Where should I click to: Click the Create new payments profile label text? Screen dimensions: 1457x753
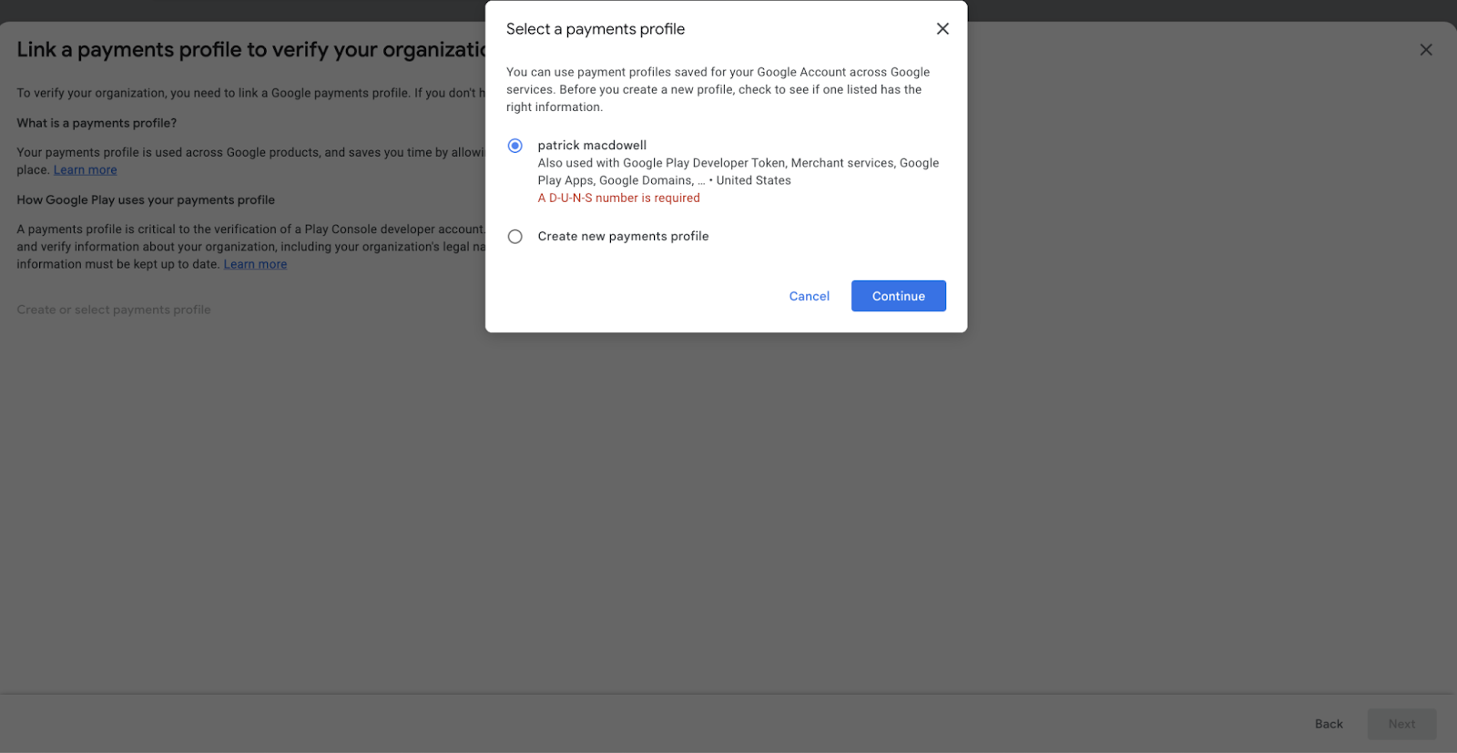click(x=623, y=236)
